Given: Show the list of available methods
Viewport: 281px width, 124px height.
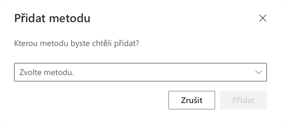Looking at the screenshot, I should tap(140, 72).
